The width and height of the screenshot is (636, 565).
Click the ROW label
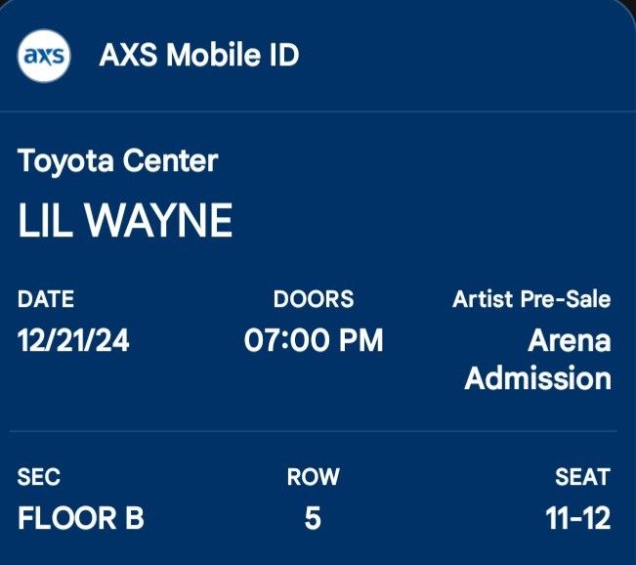[x=313, y=477]
